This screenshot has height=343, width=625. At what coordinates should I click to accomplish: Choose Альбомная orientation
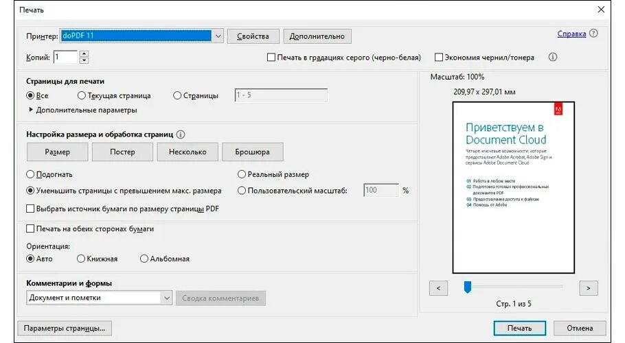point(144,259)
